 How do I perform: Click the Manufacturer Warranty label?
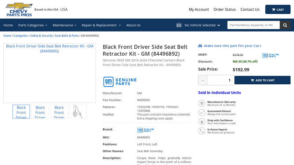coord(222,102)
